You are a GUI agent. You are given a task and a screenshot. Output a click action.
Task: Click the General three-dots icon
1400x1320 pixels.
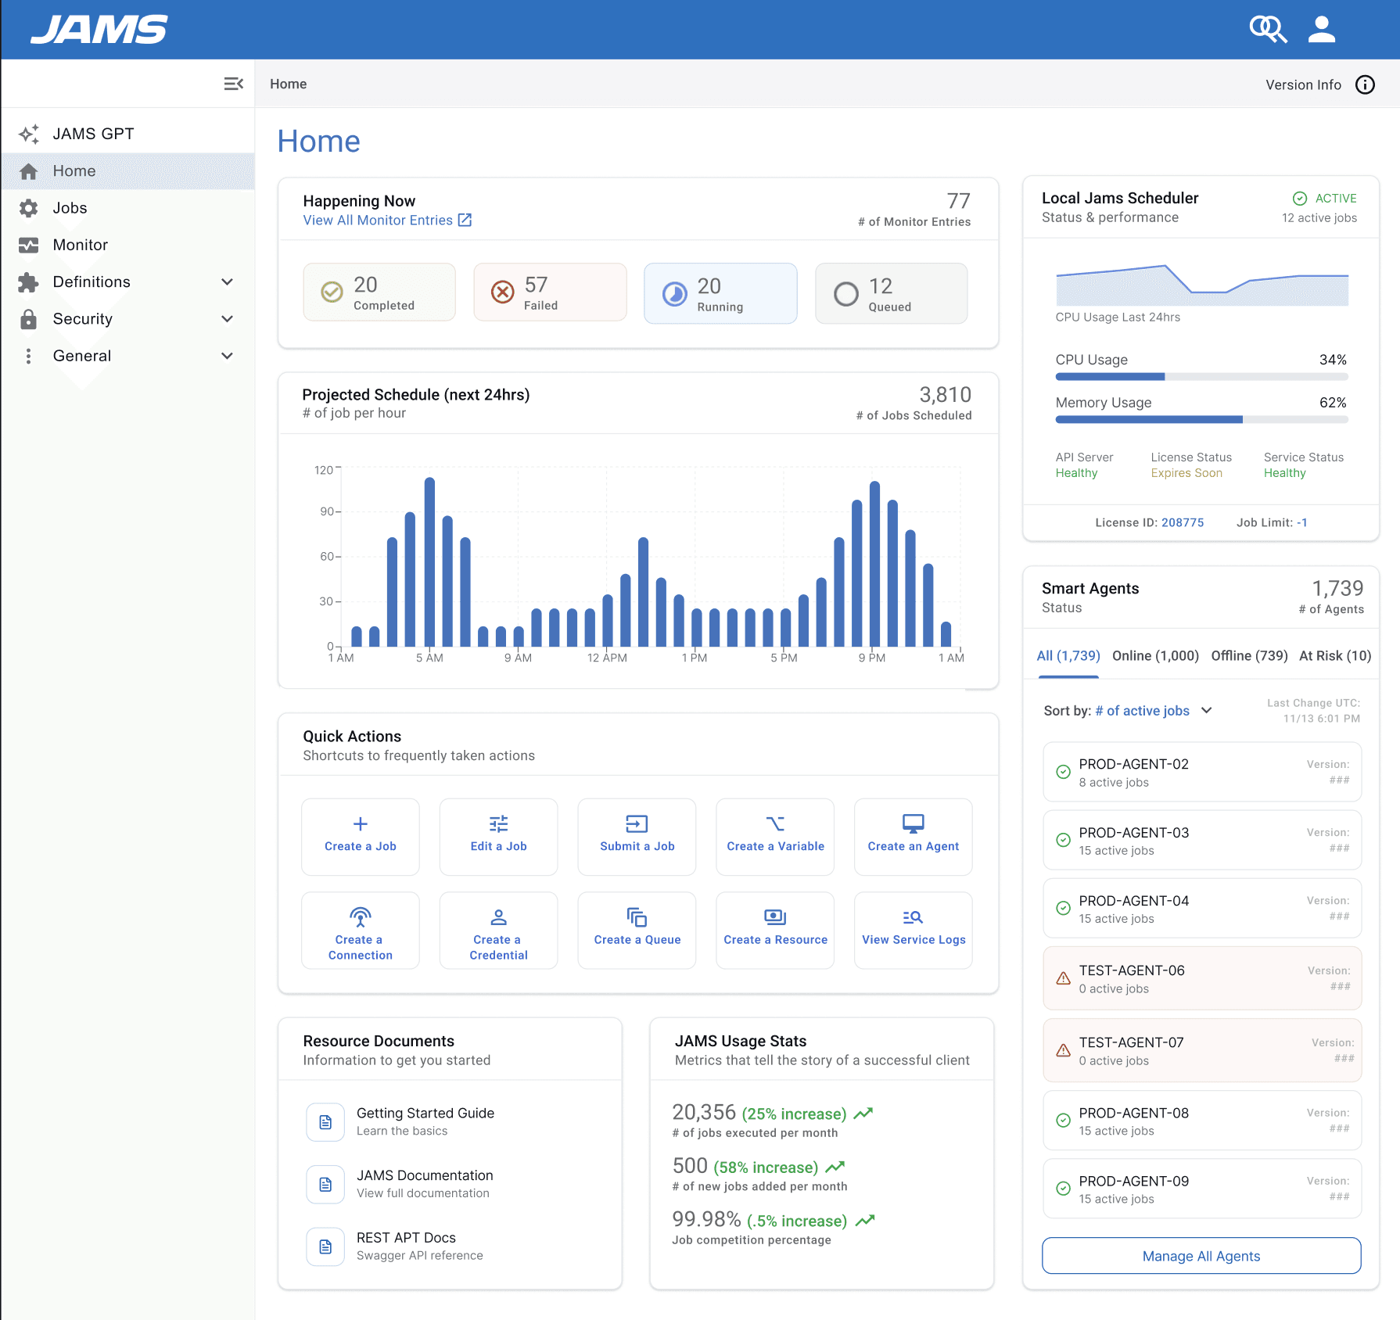29,356
